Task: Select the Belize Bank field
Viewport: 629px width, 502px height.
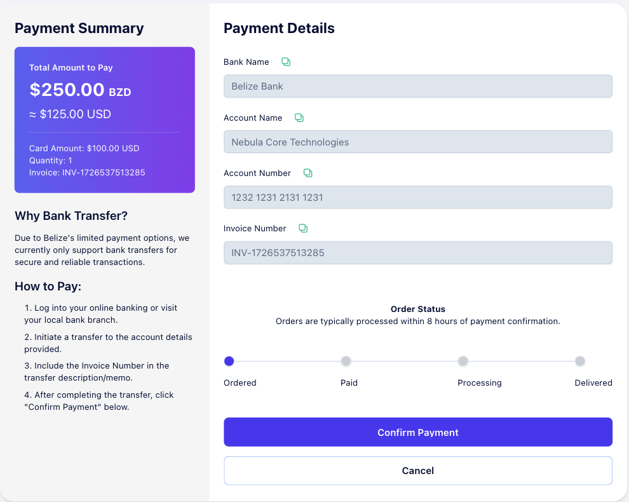Action: click(417, 86)
